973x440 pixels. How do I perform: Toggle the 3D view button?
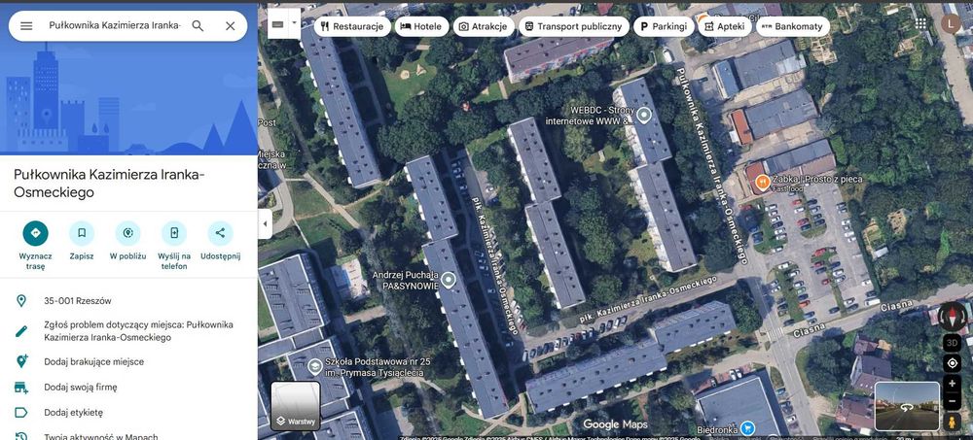point(952,342)
